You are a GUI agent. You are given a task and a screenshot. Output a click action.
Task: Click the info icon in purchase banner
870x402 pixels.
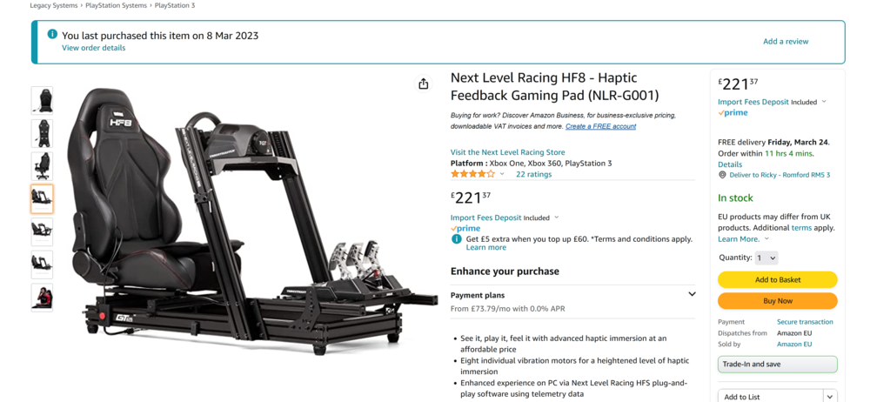point(52,35)
